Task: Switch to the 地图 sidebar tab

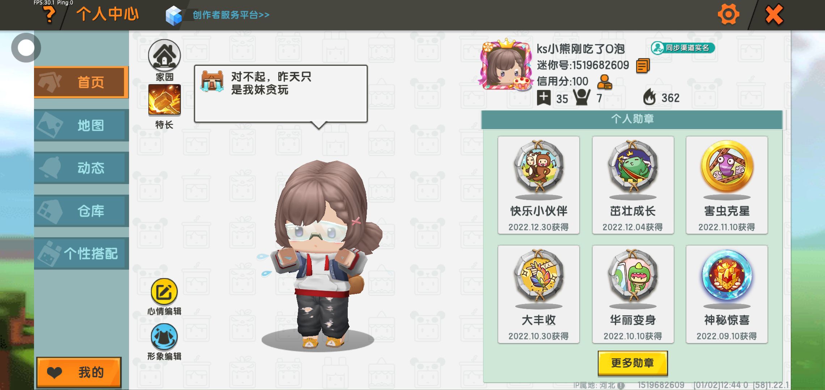Action: coord(81,125)
